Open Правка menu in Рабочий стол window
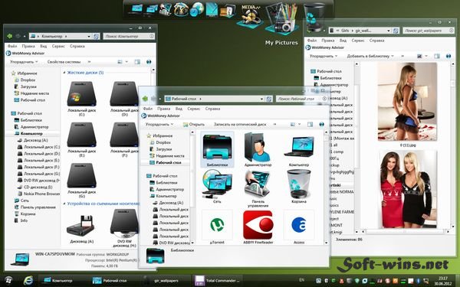This screenshot has width=460, height=287. pyautogui.click(x=164, y=109)
